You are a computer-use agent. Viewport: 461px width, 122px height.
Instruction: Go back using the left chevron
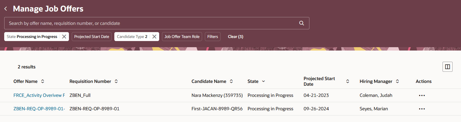[x=6, y=9]
